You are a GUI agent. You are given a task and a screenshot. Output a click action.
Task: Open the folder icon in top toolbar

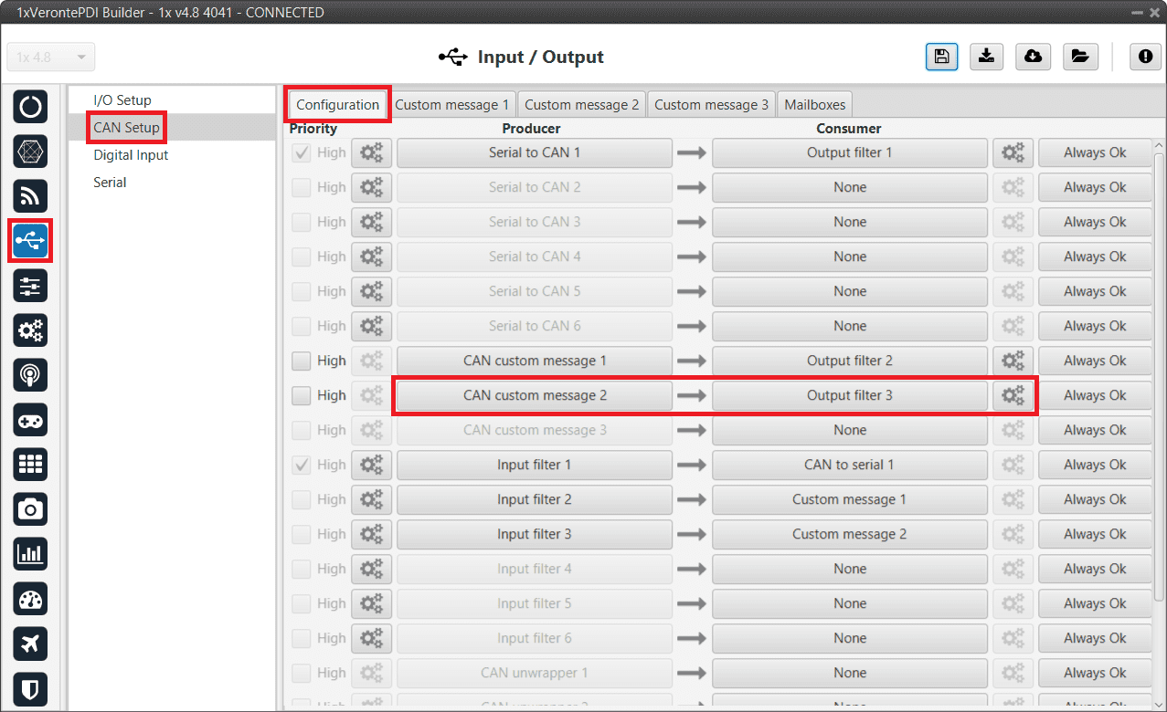click(1080, 57)
